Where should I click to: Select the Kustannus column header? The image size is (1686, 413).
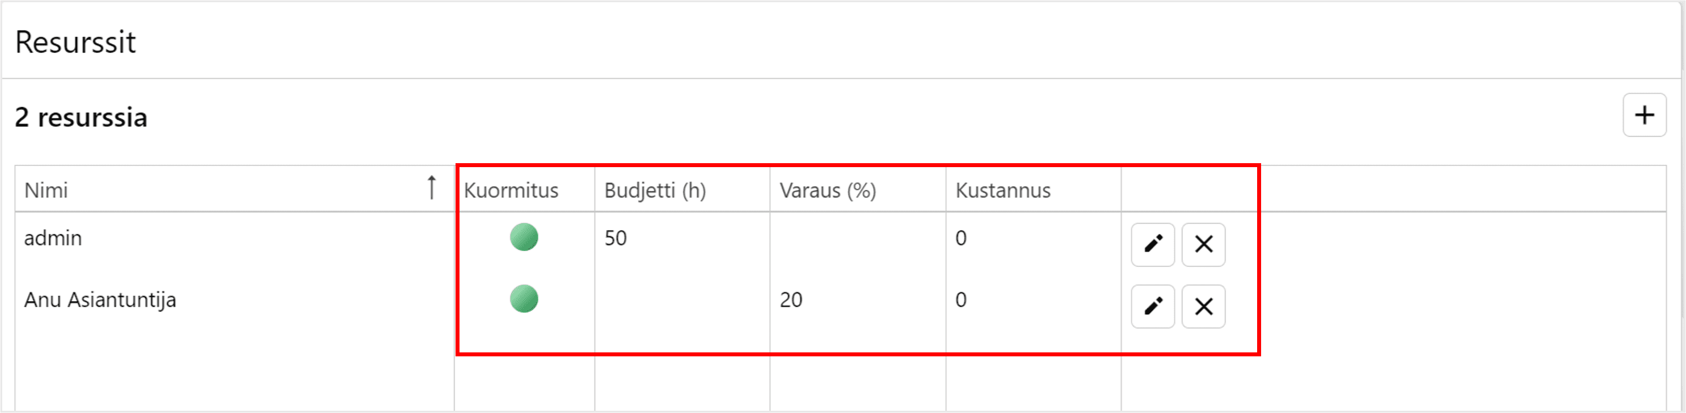click(x=1003, y=190)
